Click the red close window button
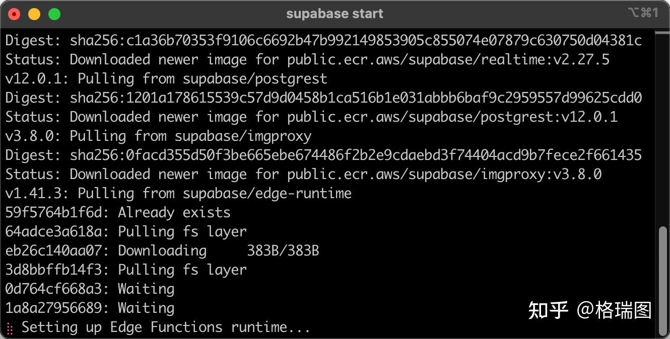670x339 pixels. click(14, 14)
